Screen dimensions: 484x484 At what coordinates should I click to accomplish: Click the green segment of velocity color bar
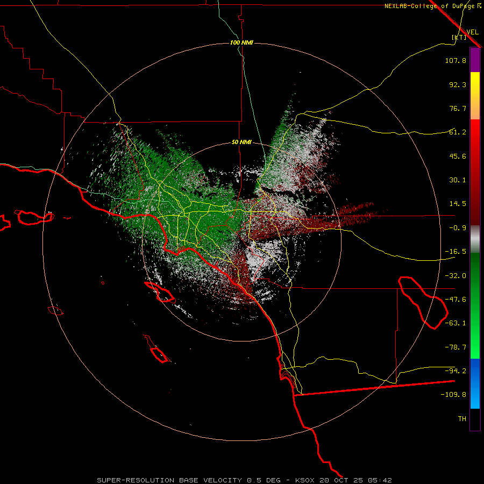click(x=475, y=305)
